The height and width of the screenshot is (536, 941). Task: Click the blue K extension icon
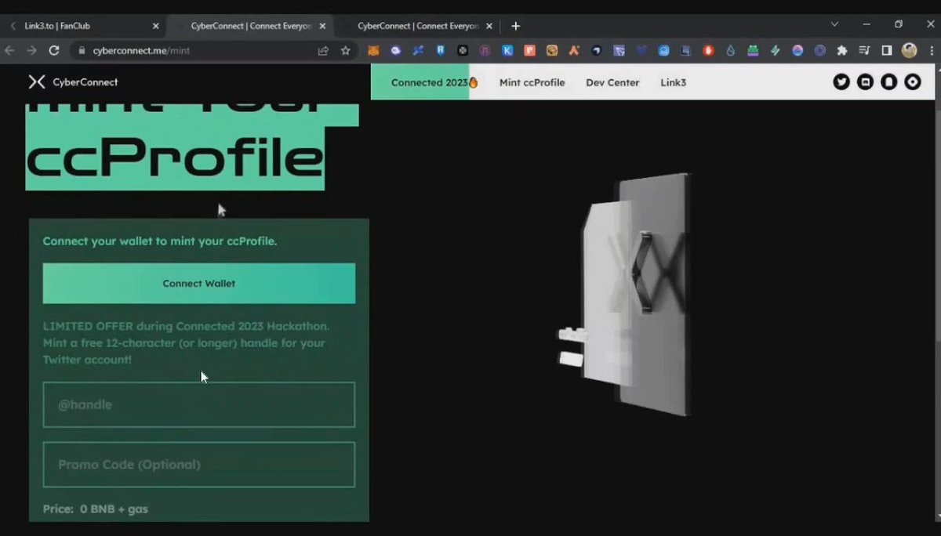[508, 50]
